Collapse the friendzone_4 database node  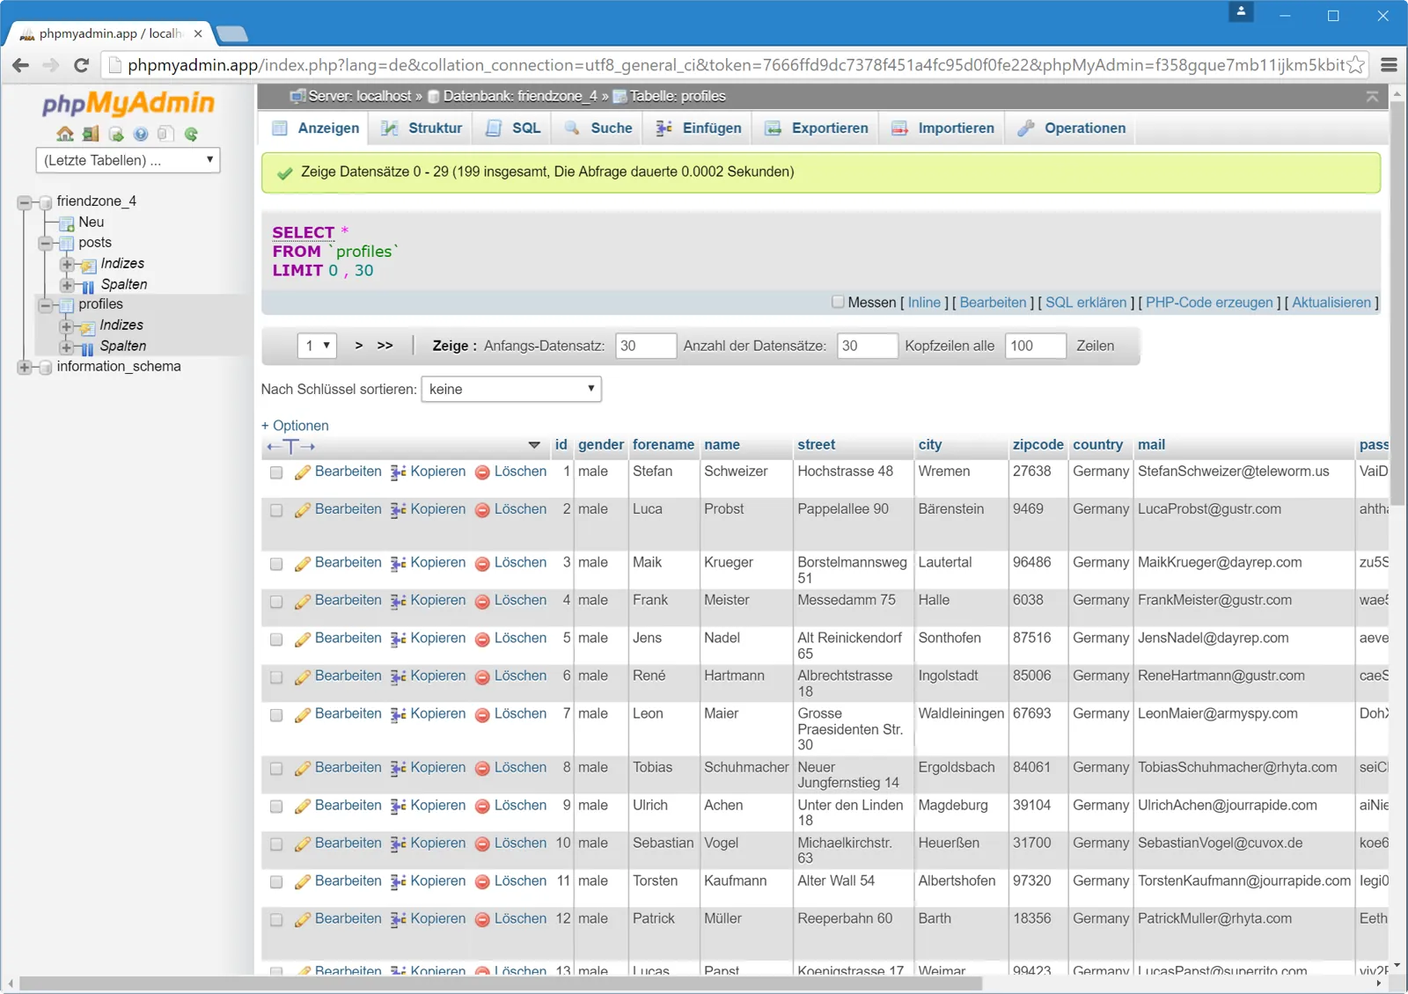pyautogui.click(x=25, y=202)
